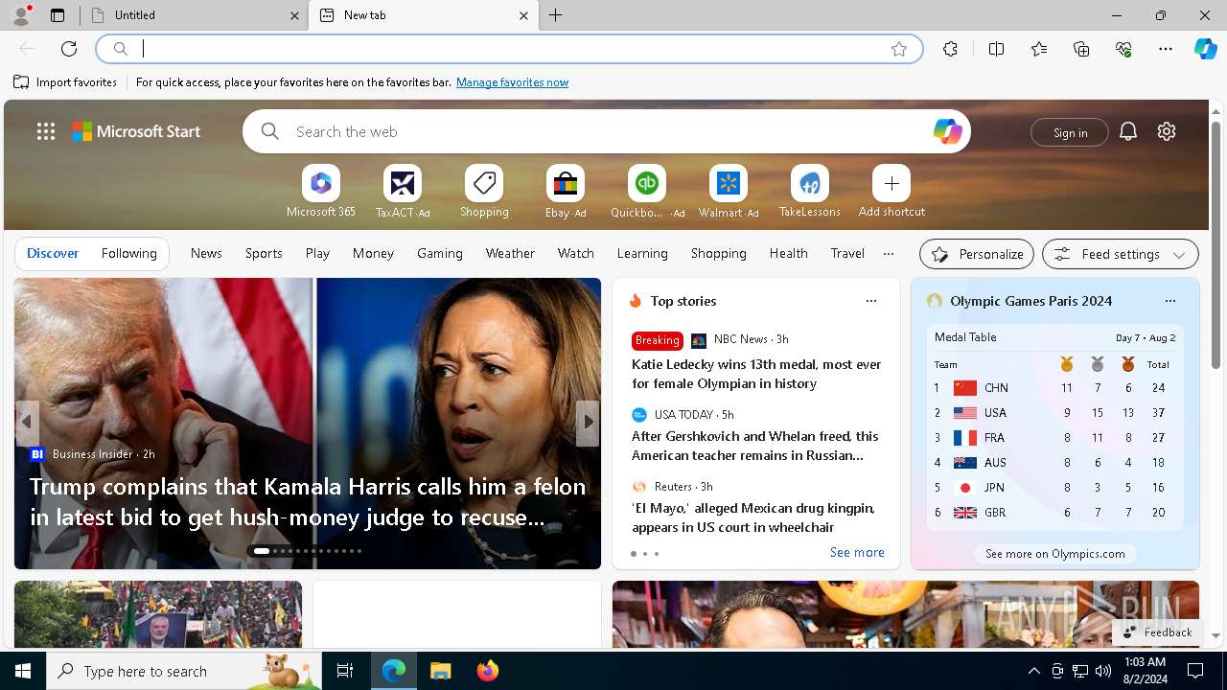Select the USA row in medal table
Viewport: 1227px width, 690px height.
click(x=1055, y=413)
